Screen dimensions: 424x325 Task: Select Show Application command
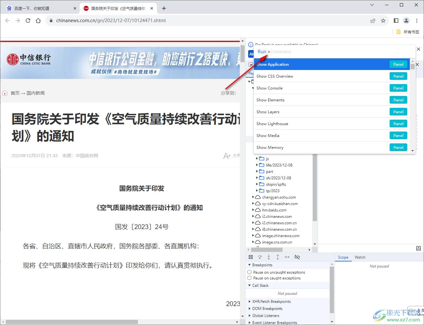[x=332, y=64]
